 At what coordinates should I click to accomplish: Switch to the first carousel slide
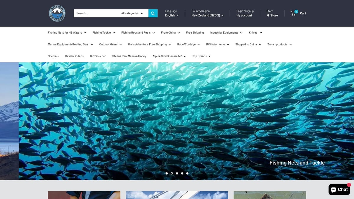[x=167, y=173]
